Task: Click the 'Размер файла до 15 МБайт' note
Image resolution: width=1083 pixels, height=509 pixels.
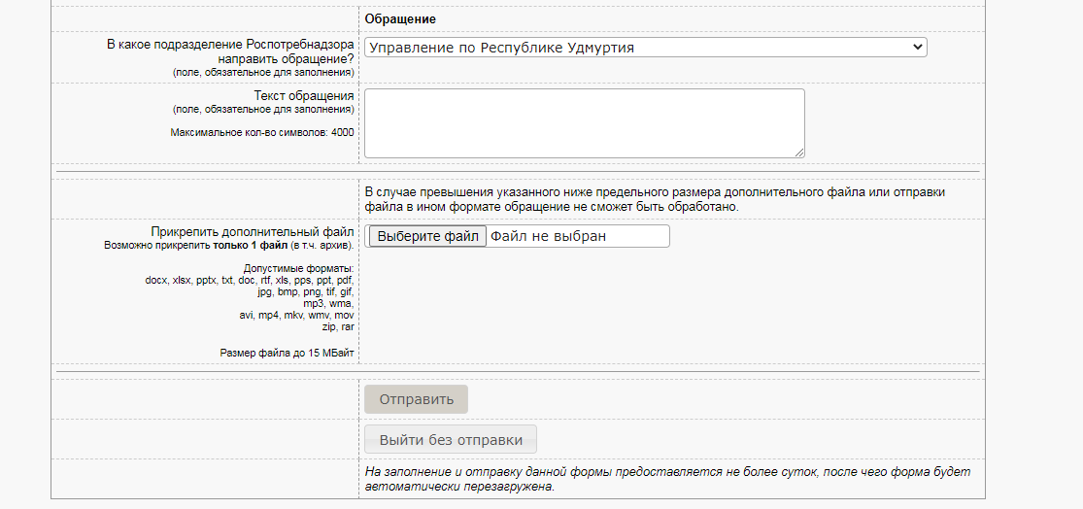Action: 288,353
